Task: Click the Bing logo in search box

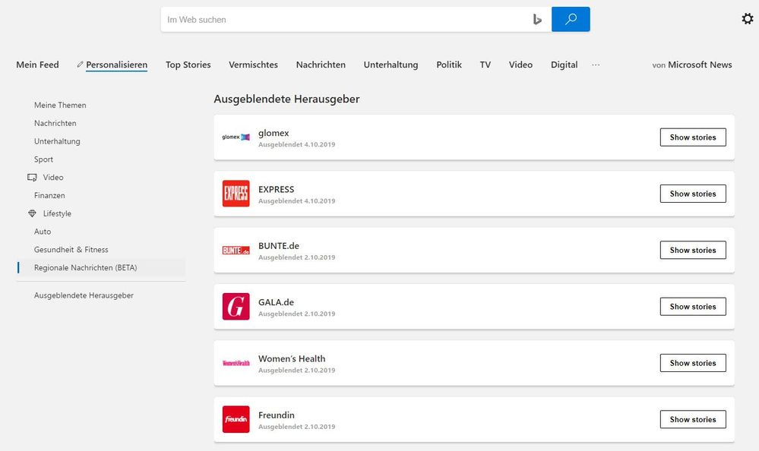Action: click(x=537, y=19)
